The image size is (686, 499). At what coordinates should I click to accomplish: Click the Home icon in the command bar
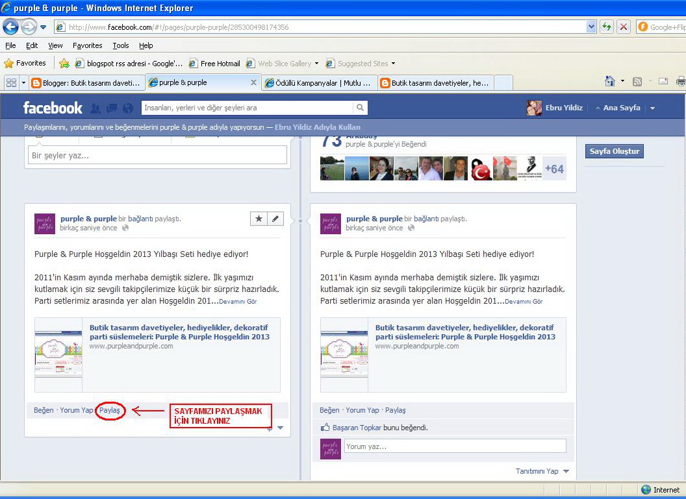pos(610,81)
